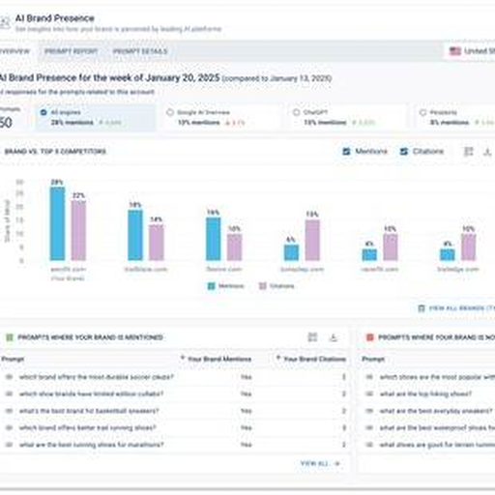Select the Google AI Overview radio option
This screenshot has width=495, height=495.
pyautogui.click(x=170, y=112)
